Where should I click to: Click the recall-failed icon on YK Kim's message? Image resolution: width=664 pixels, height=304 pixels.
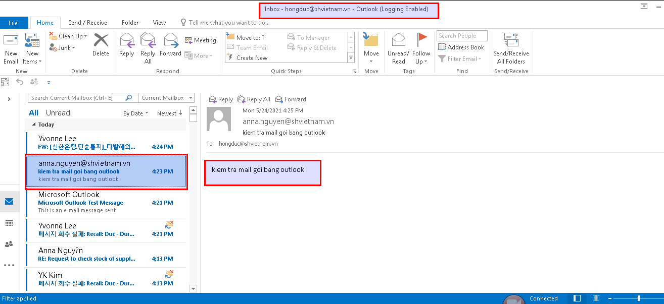170,274
